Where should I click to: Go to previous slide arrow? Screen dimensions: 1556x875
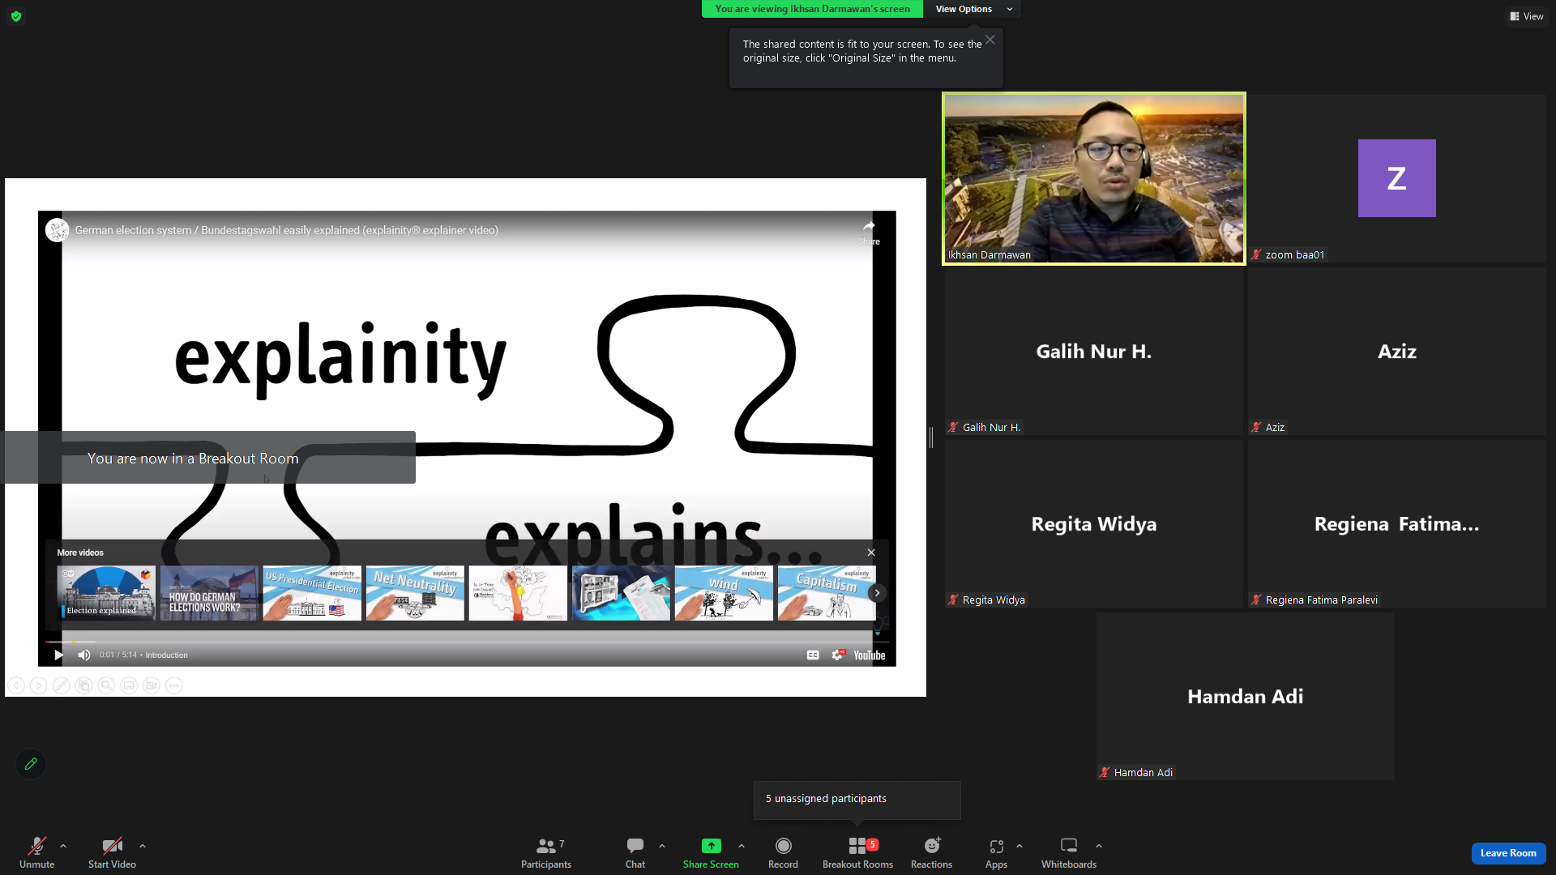16,685
